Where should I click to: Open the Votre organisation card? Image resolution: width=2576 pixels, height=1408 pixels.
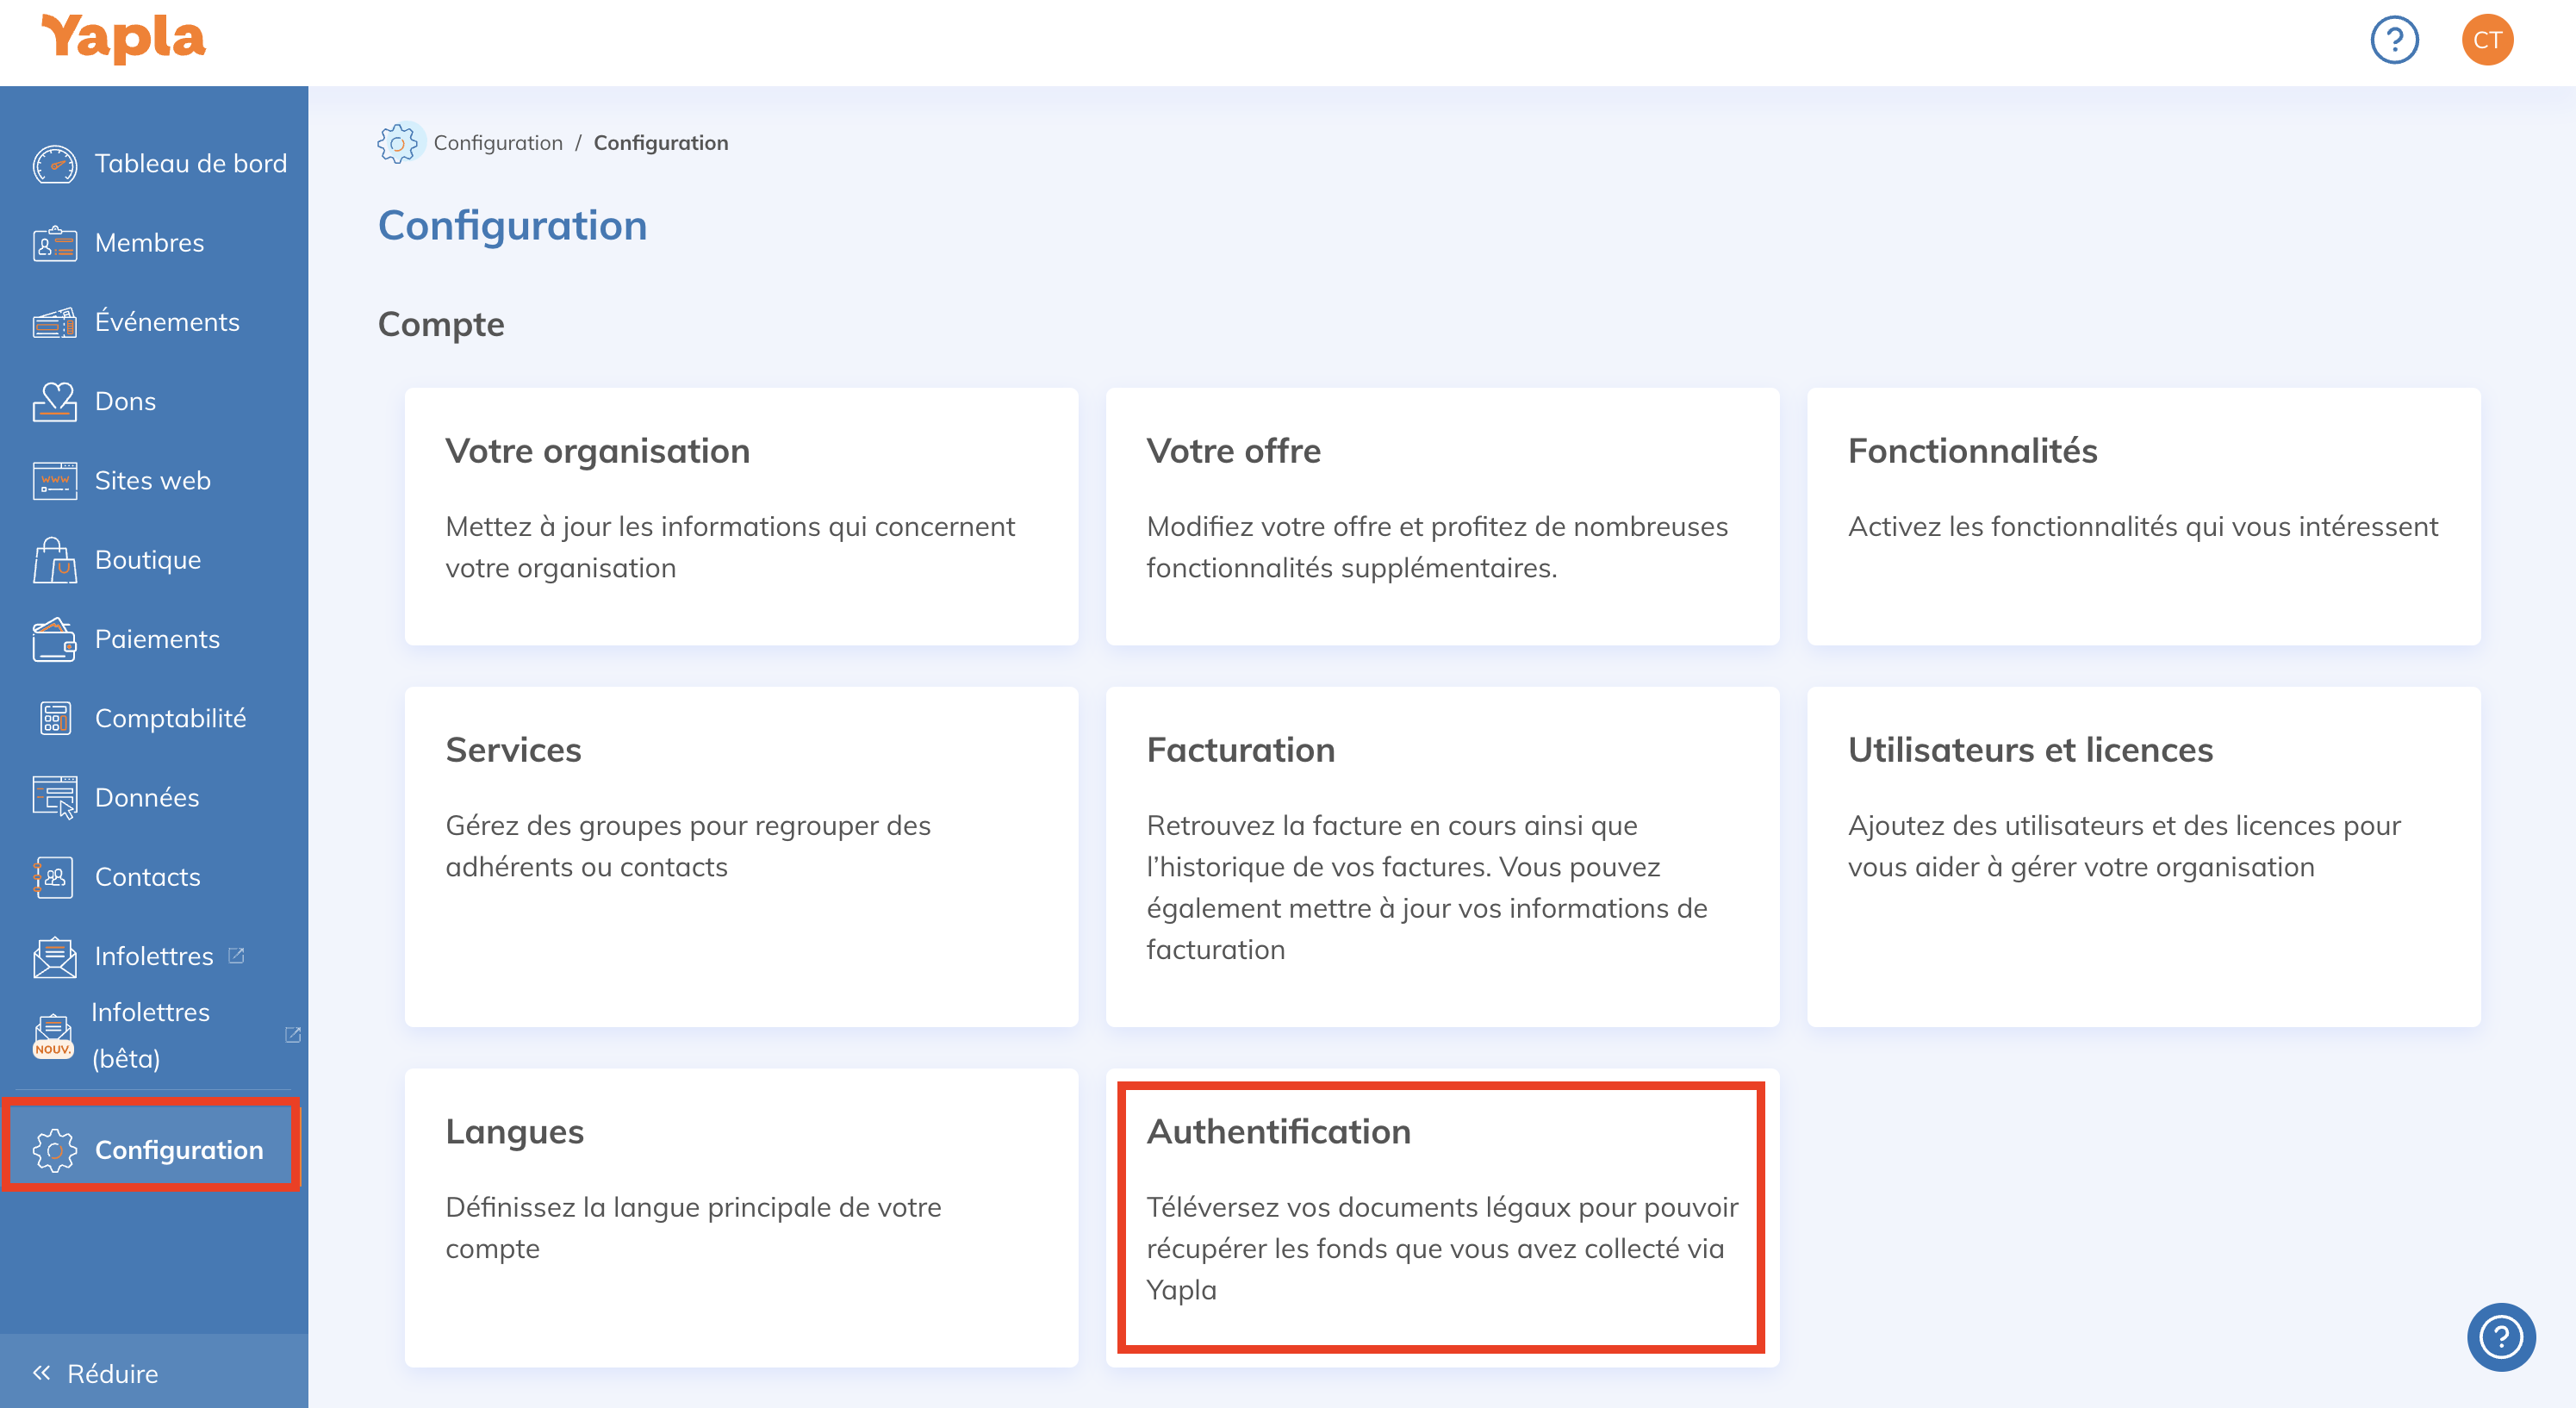[x=741, y=516]
